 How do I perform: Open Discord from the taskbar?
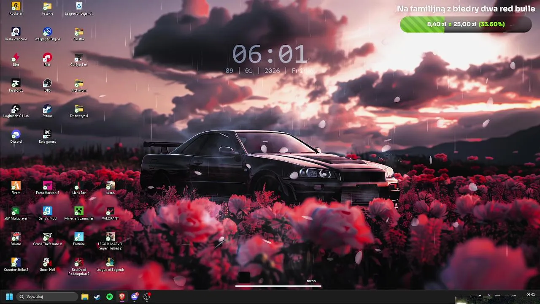click(x=135, y=297)
